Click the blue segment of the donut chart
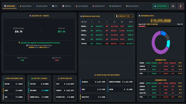186x104 pixels. click(x=163, y=33)
